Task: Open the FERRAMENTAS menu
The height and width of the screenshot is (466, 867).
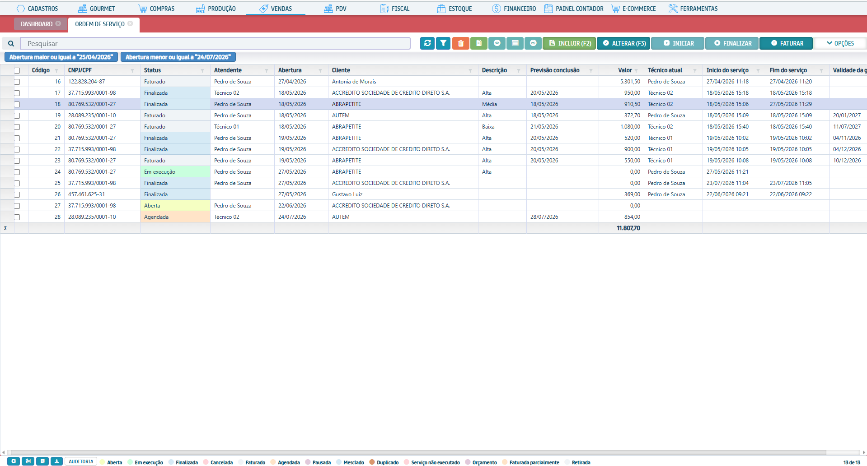Action: pyautogui.click(x=693, y=9)
